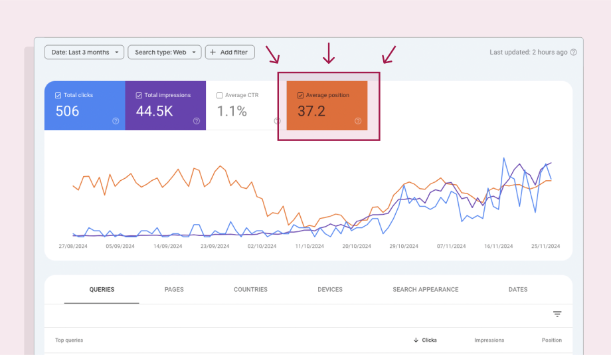Select the 37.2 Average position value
Viewport: 611px width, 355px height.
click(x=311, y=111)
